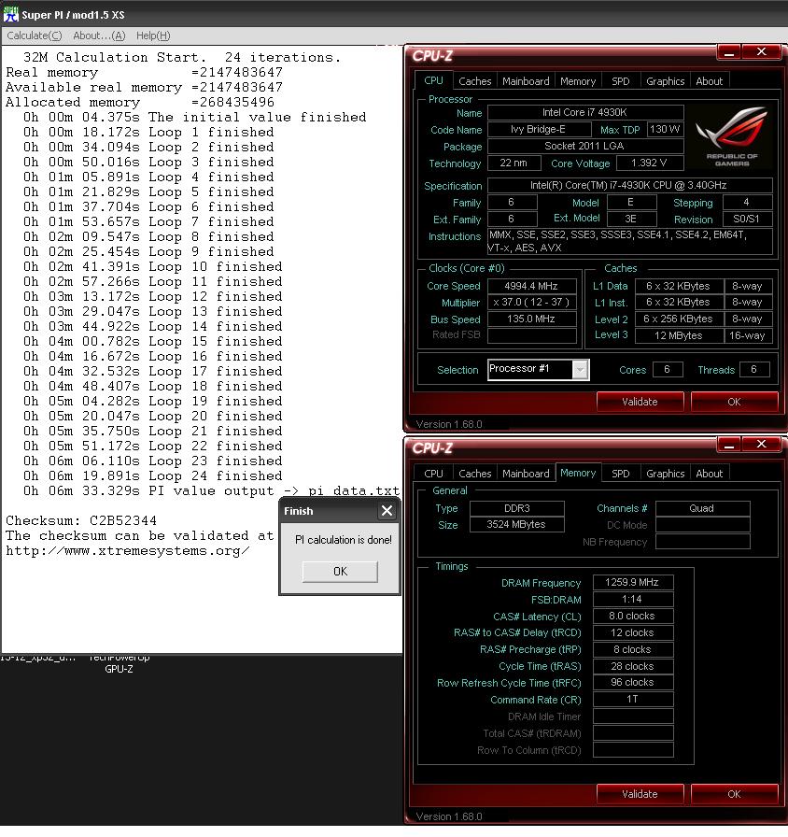
Task: Click the Super PI application icon in title bar
Action: click(x=10, y=14)
